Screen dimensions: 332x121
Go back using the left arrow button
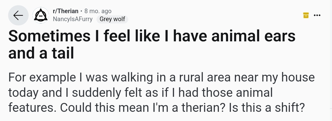click(18, 15)
